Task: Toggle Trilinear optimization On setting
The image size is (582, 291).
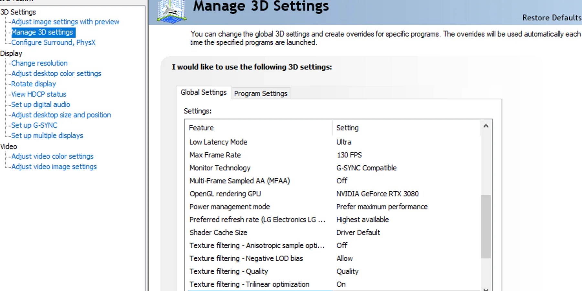Action: click(341, 285)
